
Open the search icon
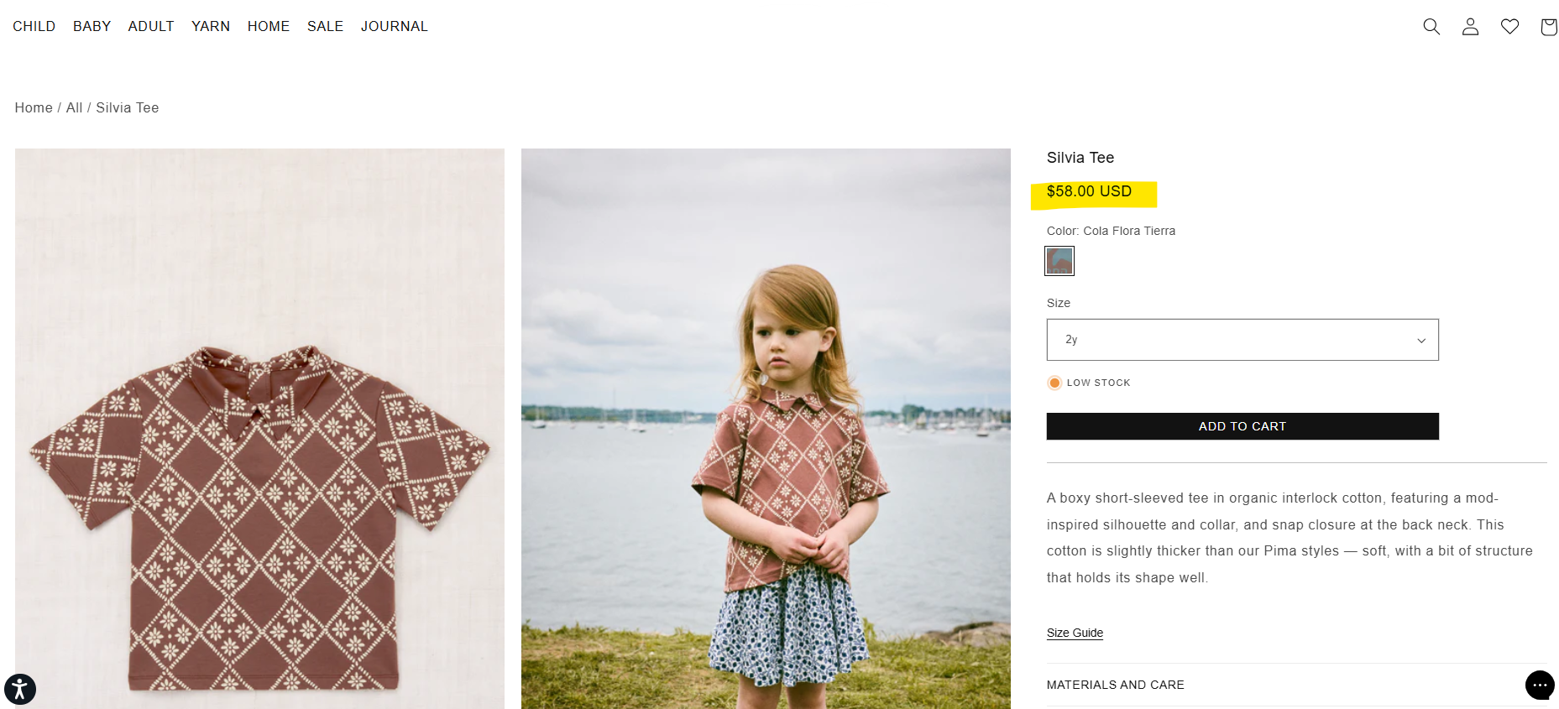pyautogui.click(x=1431, y=27)
